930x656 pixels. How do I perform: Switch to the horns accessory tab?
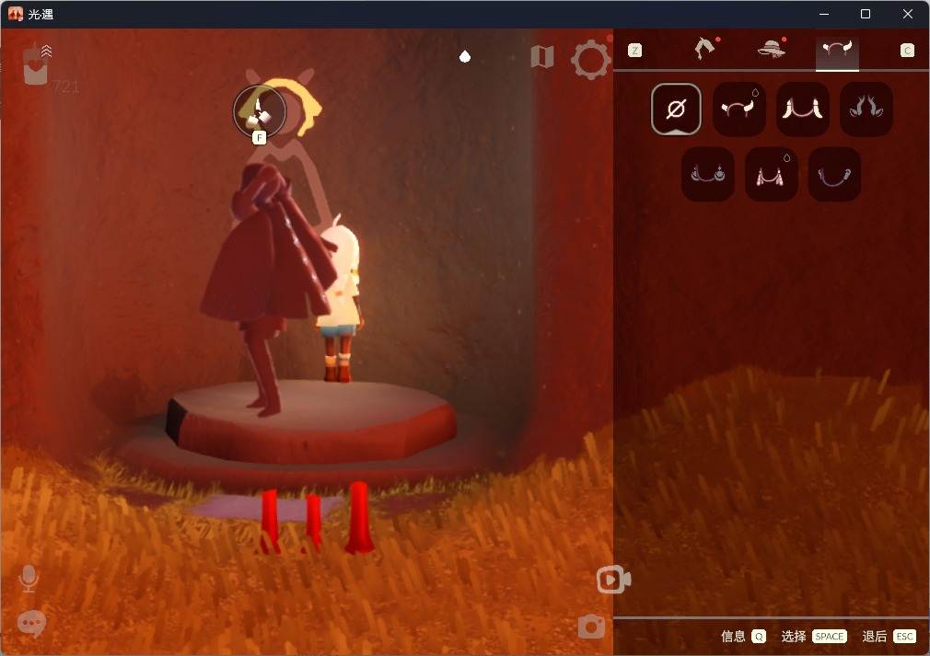click(x=837, y=50)
